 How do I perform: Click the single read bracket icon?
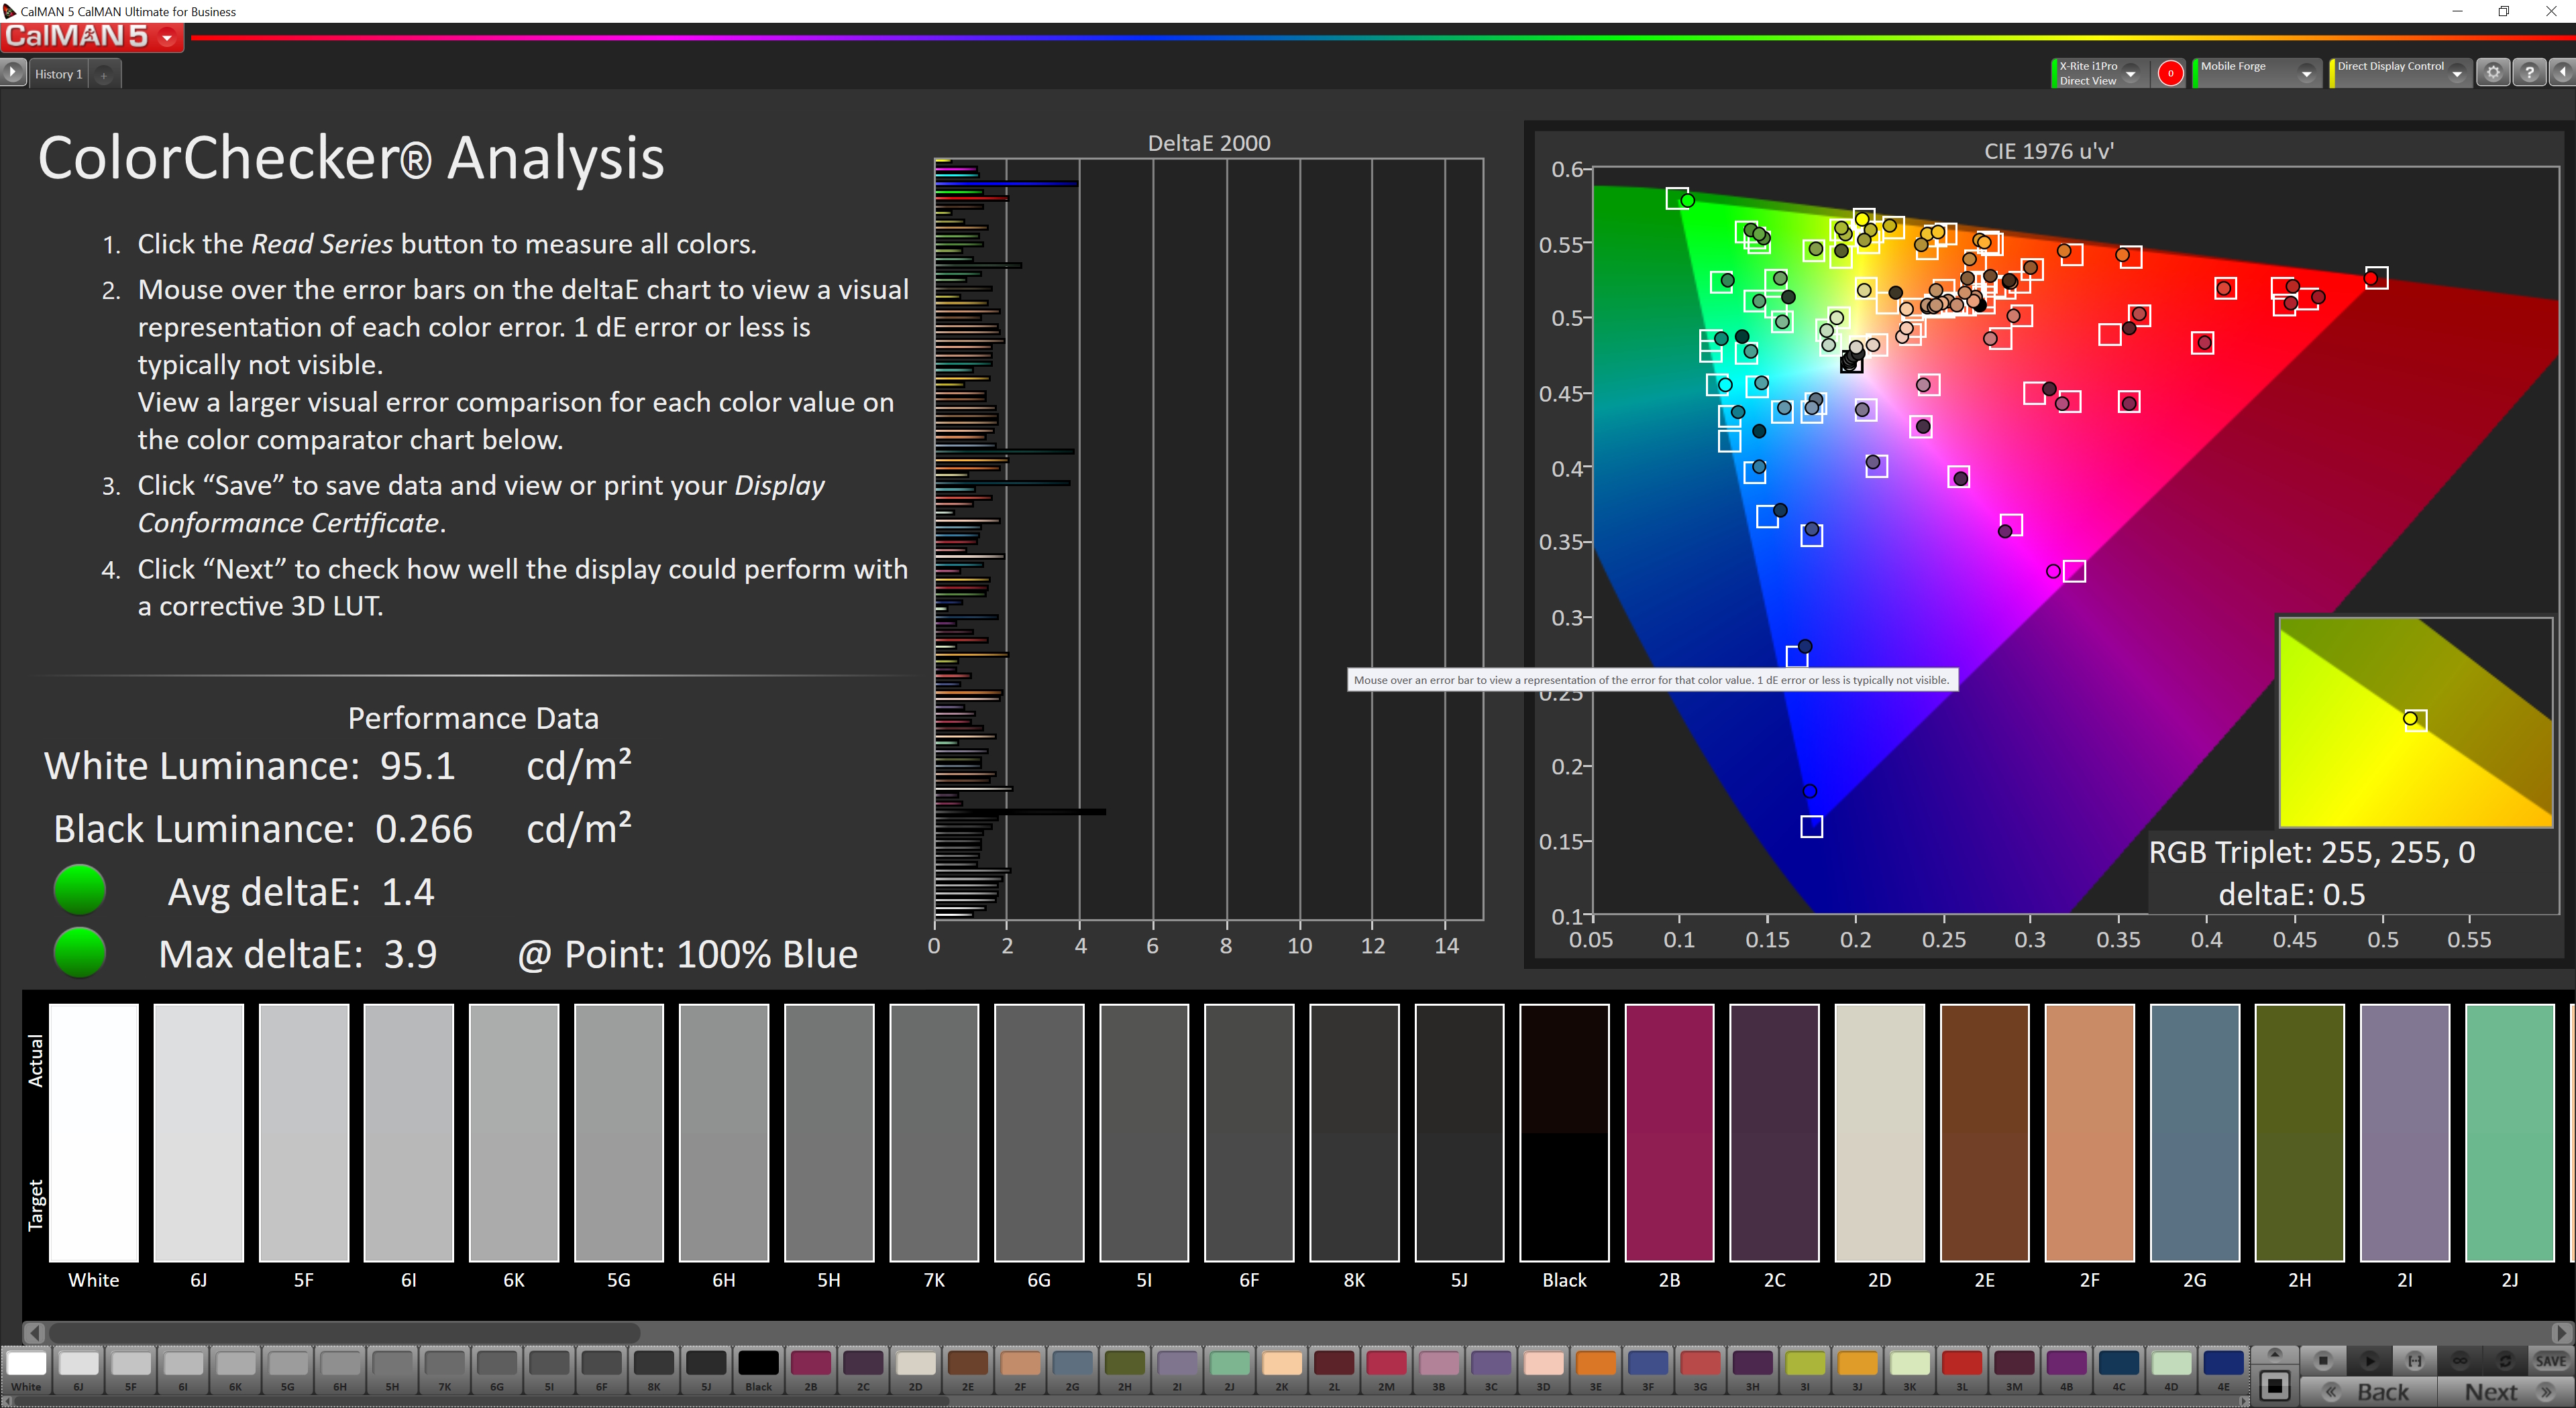click(x=2414, y=1360)
